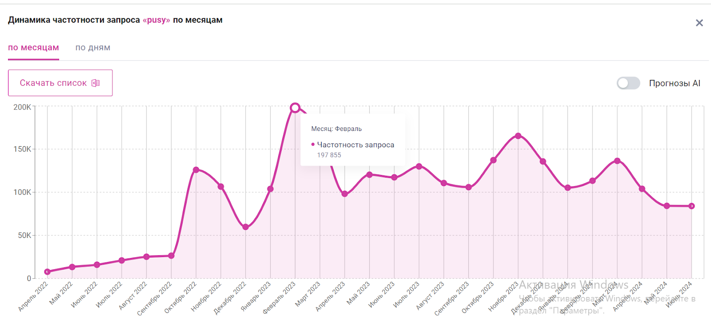Close the frequency dynamics dialog

click(x=699, y=23)
